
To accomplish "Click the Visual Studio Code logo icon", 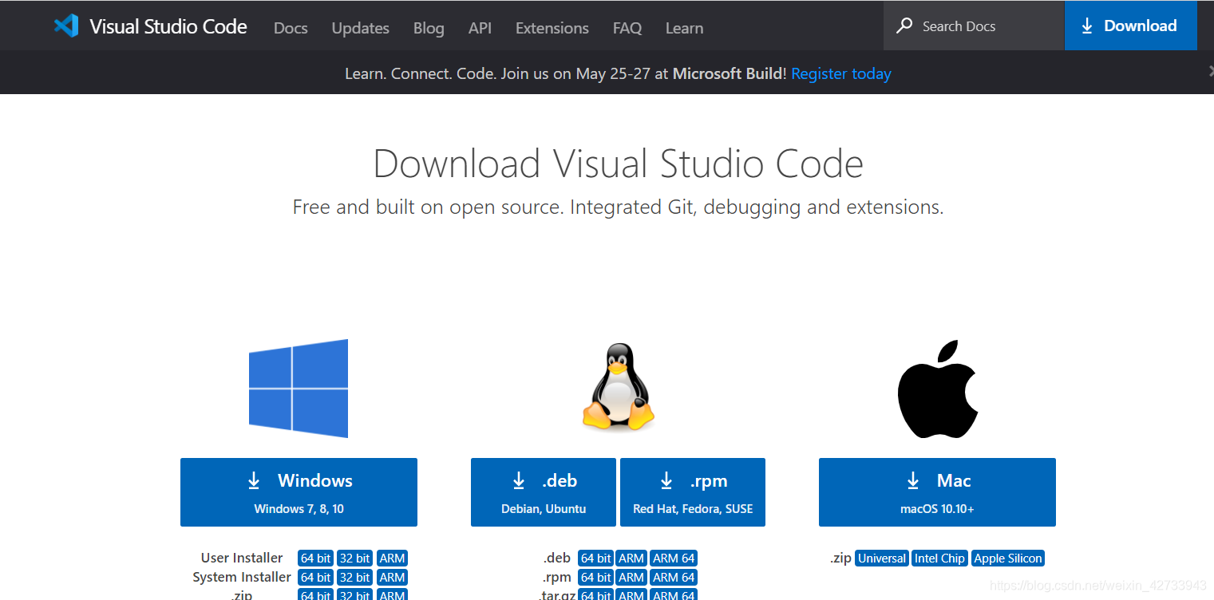I will pos(66,26).
